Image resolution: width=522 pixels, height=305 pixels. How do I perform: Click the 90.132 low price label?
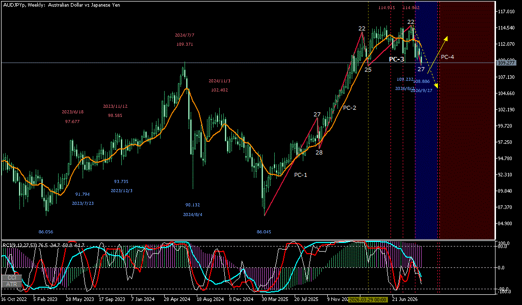pyautogui.click(x=193, y=205)
